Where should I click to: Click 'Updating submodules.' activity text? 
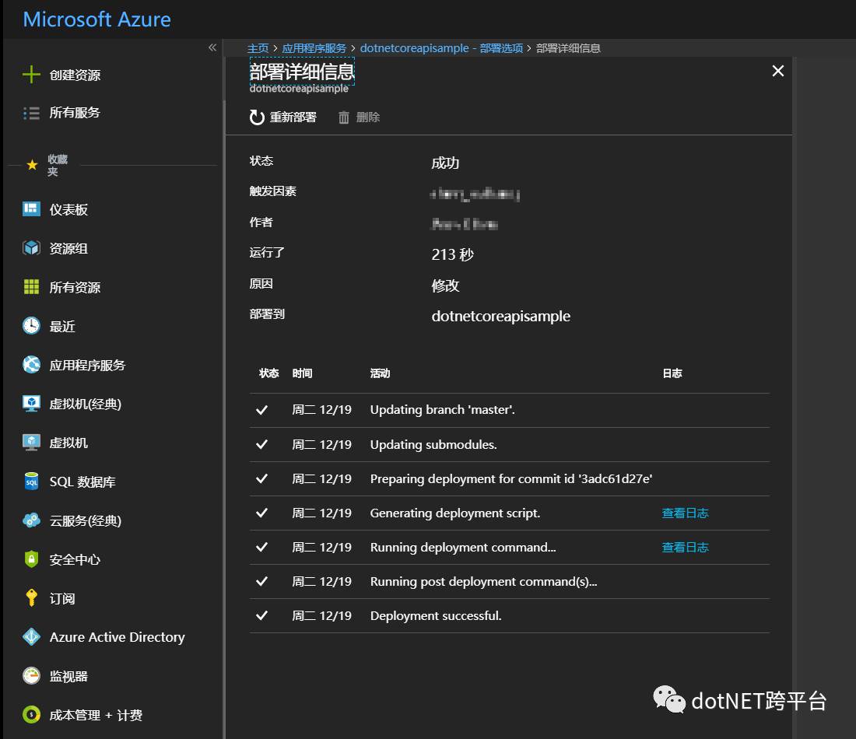tap(433, 444)
